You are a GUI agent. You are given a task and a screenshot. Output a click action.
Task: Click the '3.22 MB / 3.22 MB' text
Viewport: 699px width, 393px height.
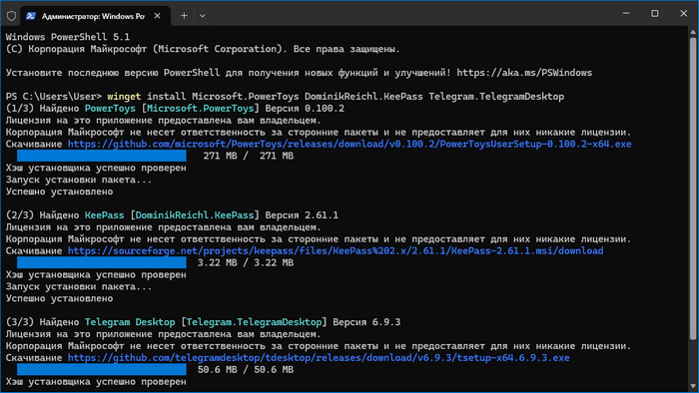coord(246,262)
